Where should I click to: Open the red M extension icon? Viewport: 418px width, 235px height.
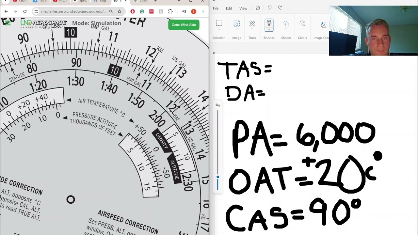point(151,11)
